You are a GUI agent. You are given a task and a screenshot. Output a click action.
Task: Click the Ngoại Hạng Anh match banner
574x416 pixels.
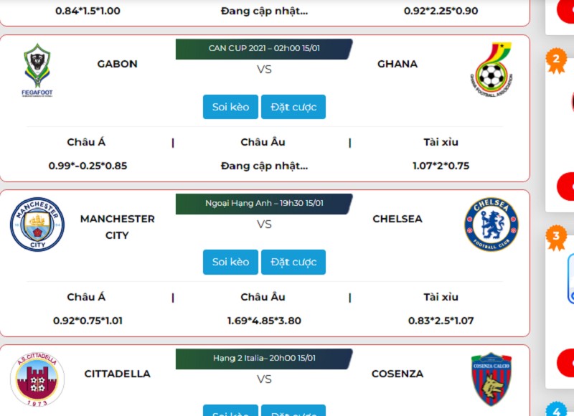pos(264,204)
